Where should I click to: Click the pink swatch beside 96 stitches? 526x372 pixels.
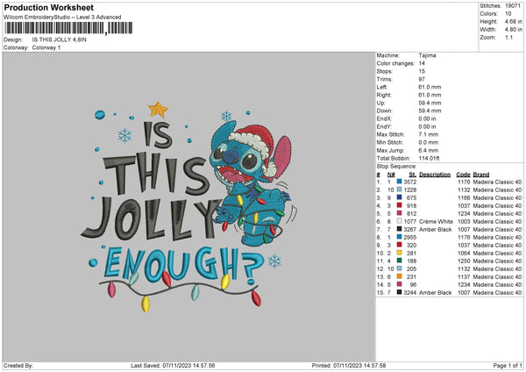[x=399, y=284]
